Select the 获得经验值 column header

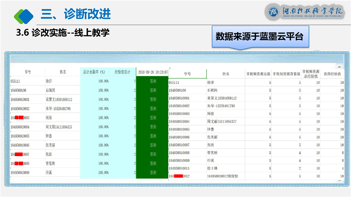click(332, 74)
